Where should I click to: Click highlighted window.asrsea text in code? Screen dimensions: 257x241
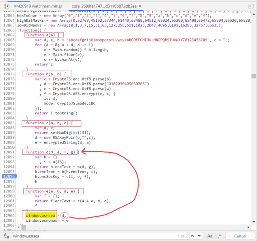pos(40,216)
